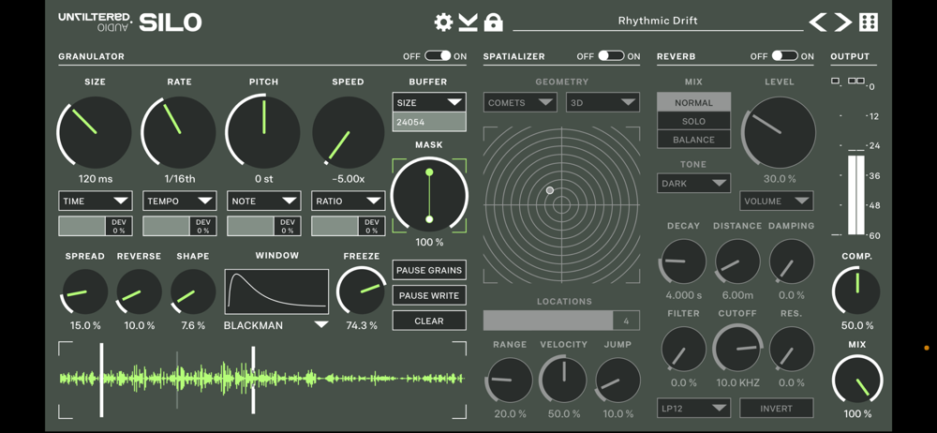Toggle the padlock lock icon
The image size is (937, 433).
tap(493, 22)
